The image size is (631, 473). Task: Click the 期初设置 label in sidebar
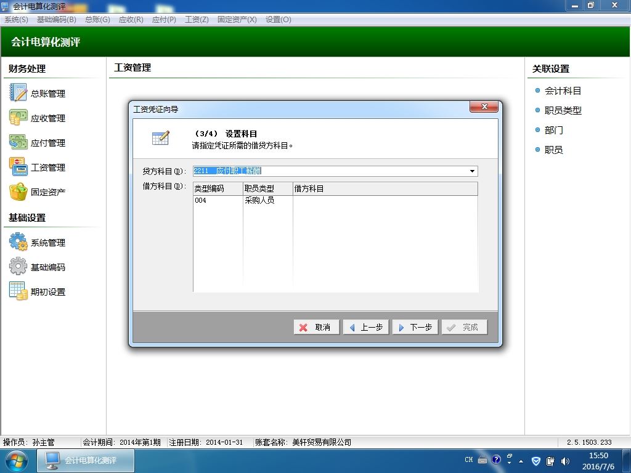pyautogui.click(x=48, y=292)
